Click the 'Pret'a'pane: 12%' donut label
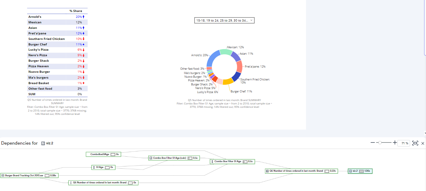The height and width of the screenshot is (191, 426). click(x=255, y=66)
